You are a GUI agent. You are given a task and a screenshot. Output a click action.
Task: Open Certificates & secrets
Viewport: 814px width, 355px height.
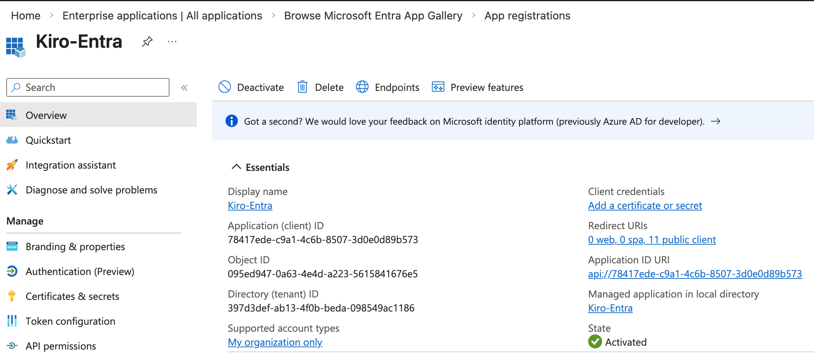tap(72, 296)
